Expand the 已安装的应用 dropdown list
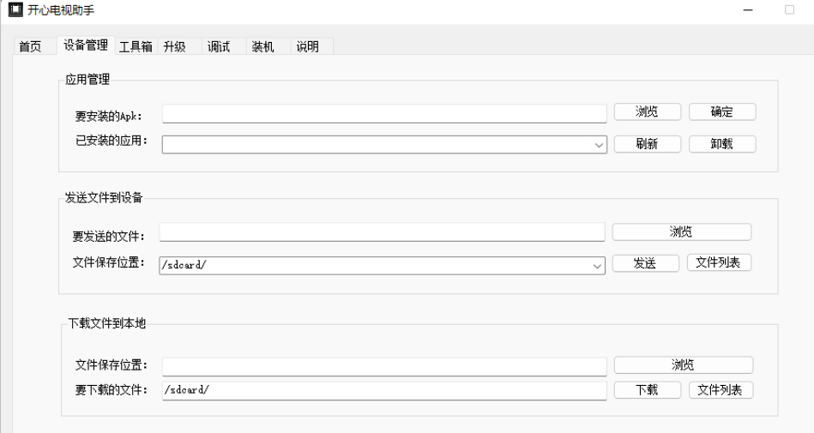 [x=599, y=145]
